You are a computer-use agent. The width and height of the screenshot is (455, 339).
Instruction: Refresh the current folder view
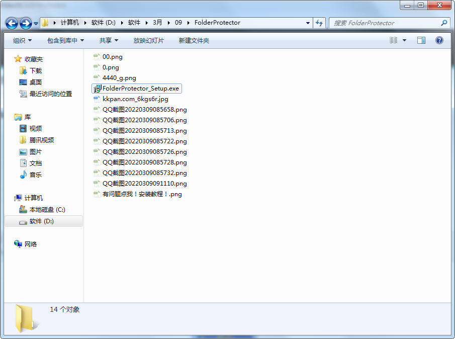319,23
